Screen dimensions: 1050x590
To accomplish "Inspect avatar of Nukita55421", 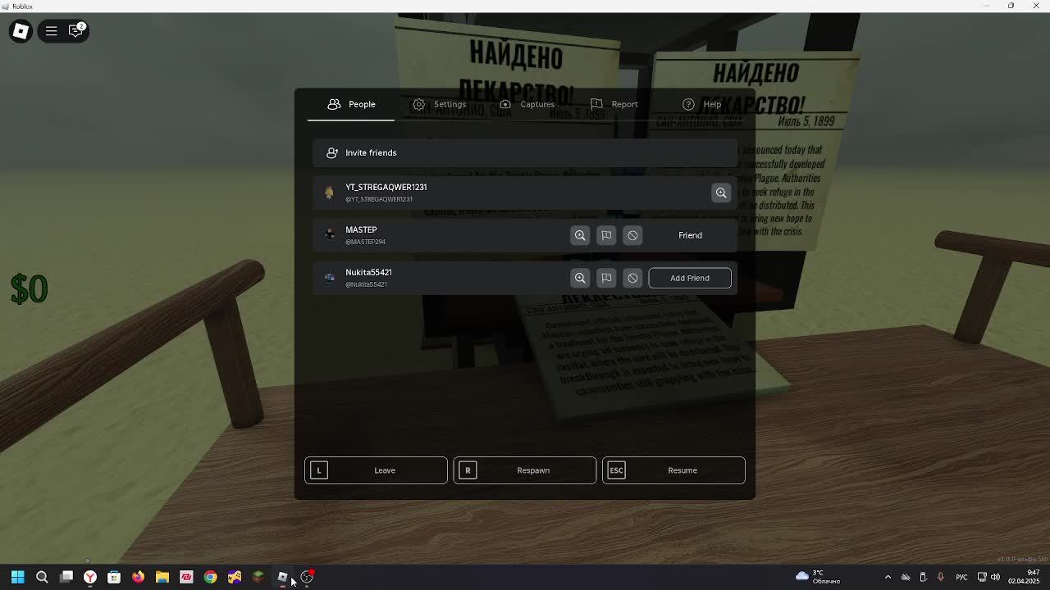I will pos(580,278).
